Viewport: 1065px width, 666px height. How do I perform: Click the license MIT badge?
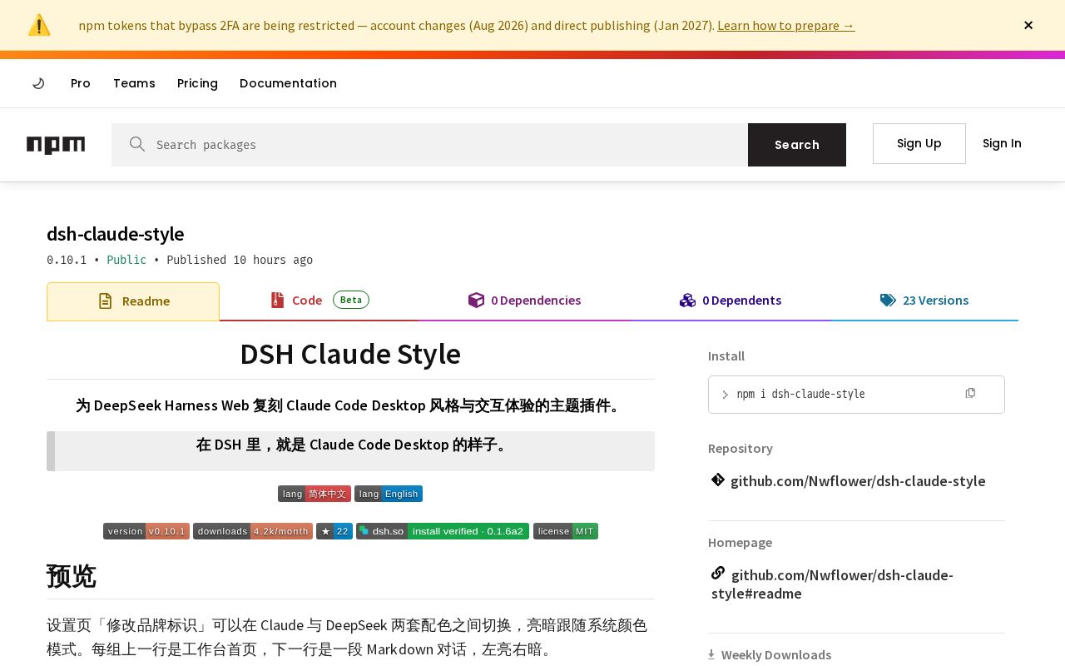click(566, 531)
